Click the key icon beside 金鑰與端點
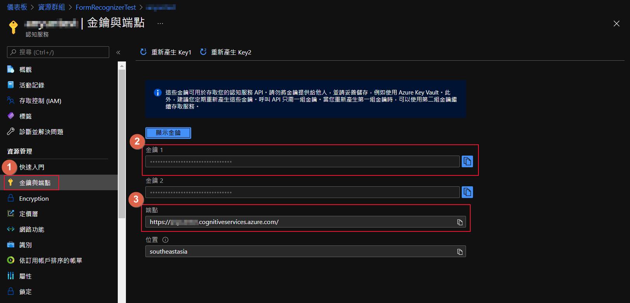Viewport: 630px width, 303px height. pyautogui.click(x=11, y=182)
